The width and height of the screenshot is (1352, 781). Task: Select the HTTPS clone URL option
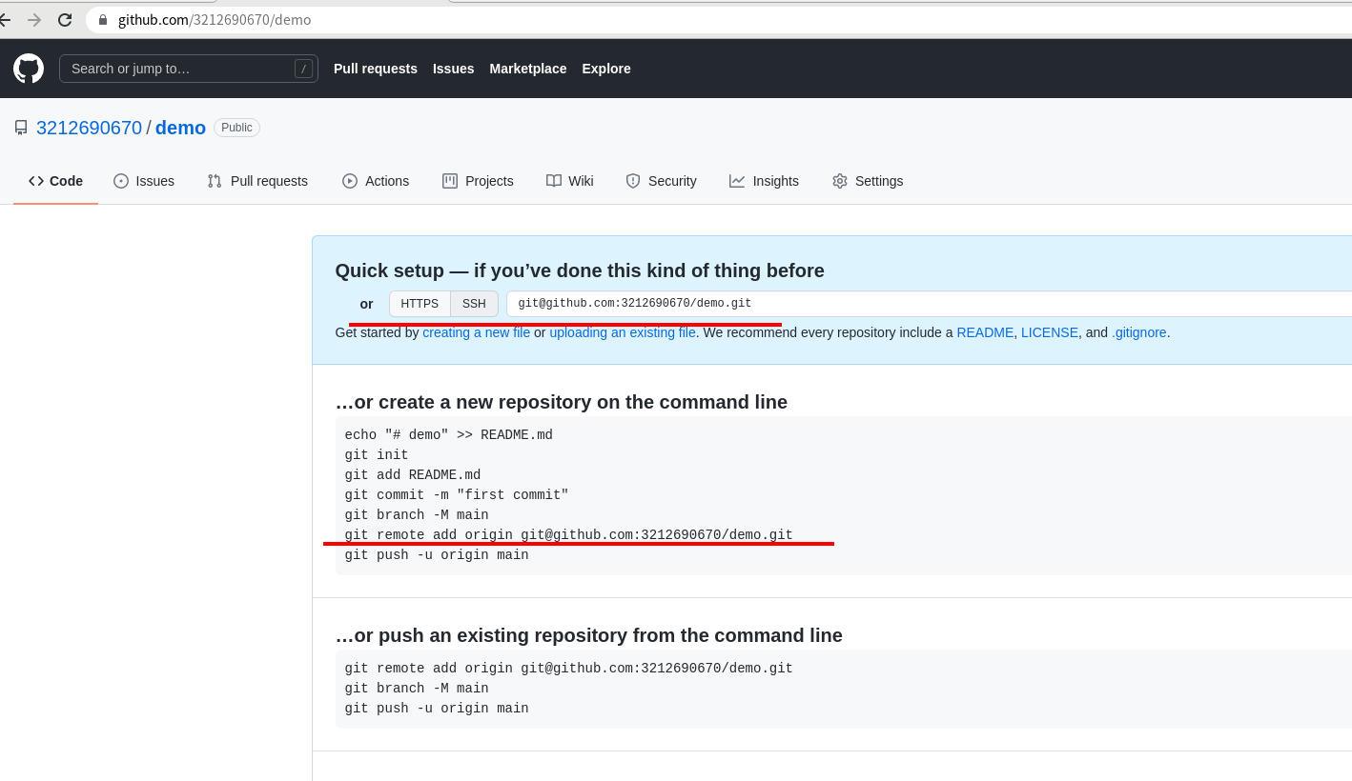click(x=420, y=304)
